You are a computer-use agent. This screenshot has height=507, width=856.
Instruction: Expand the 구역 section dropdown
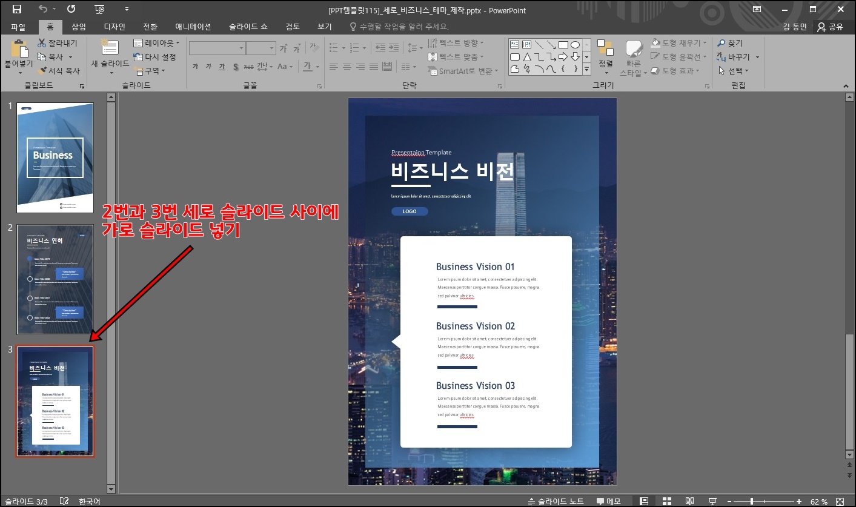150,70
